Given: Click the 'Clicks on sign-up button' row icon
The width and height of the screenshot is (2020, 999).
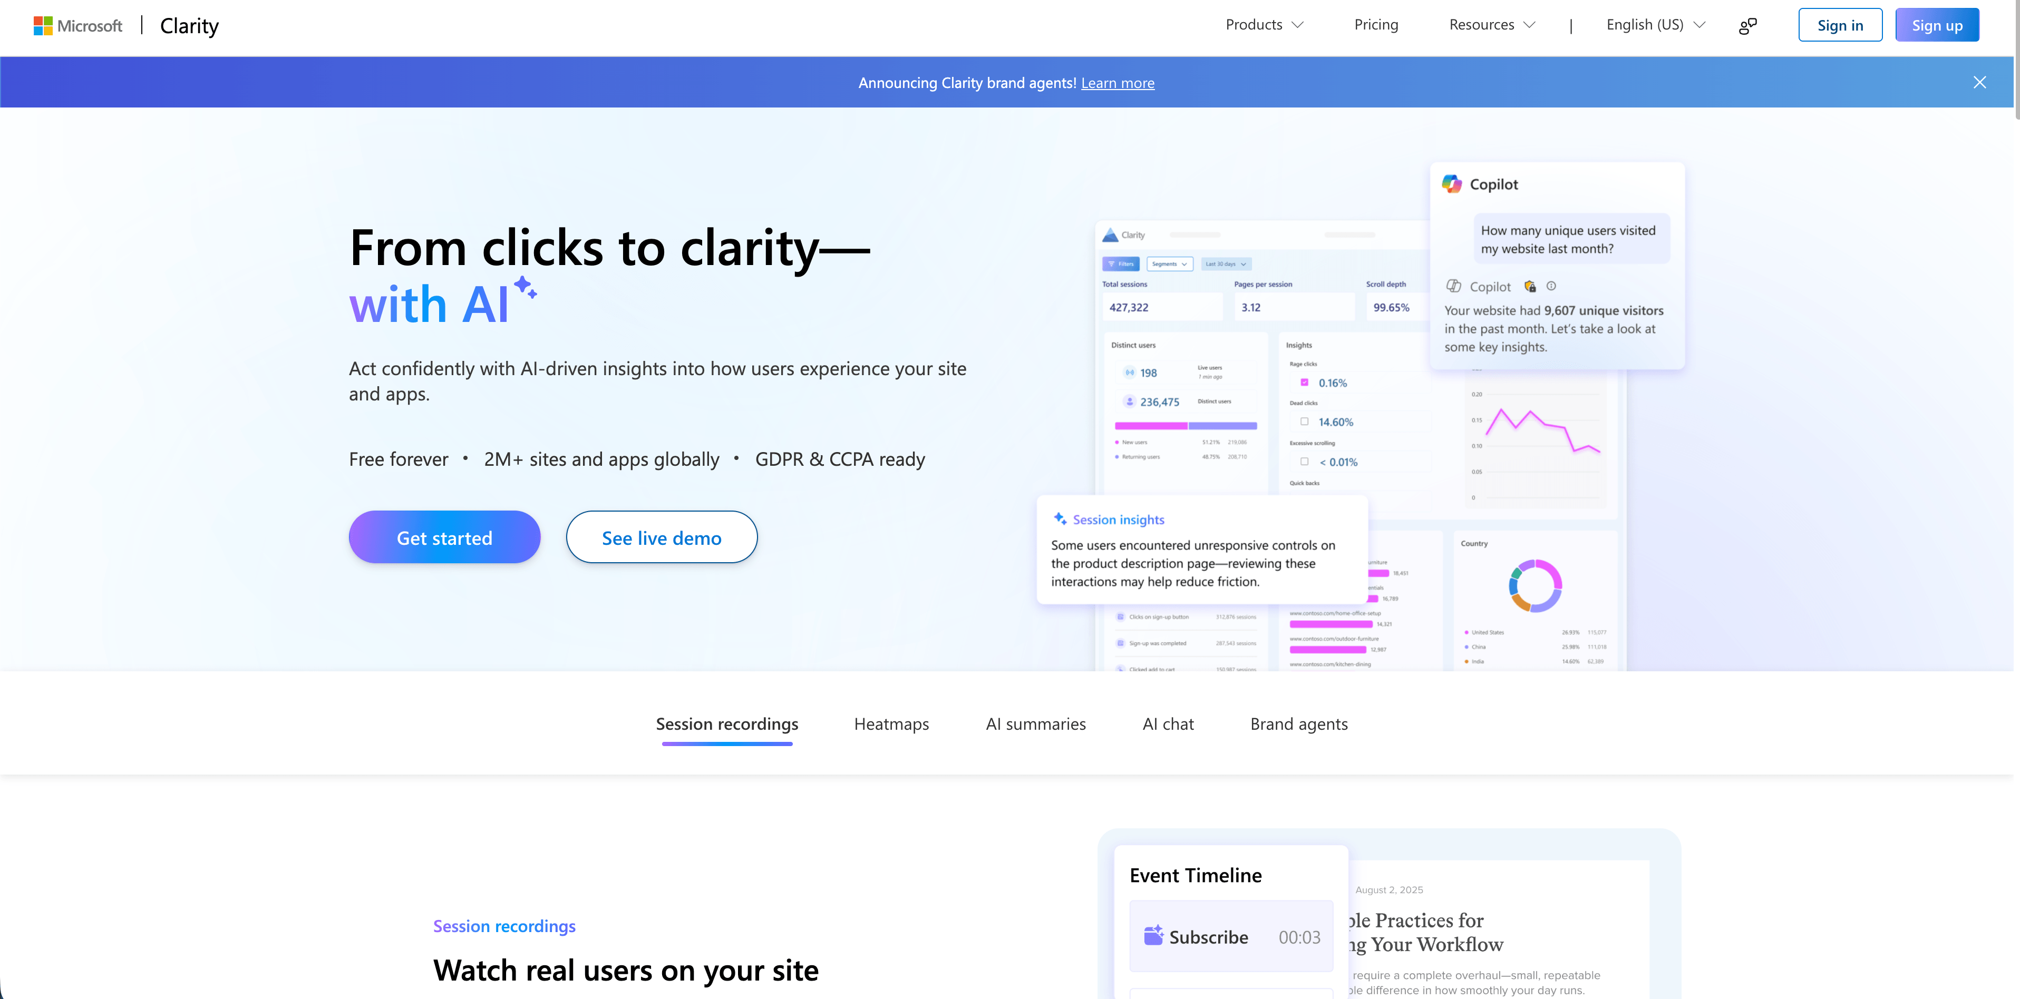Looking at the screenshot, I should 1120,616.
